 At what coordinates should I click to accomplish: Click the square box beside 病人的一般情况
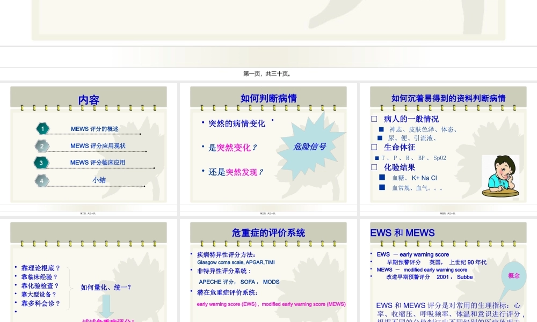click(x=374, y=119)
